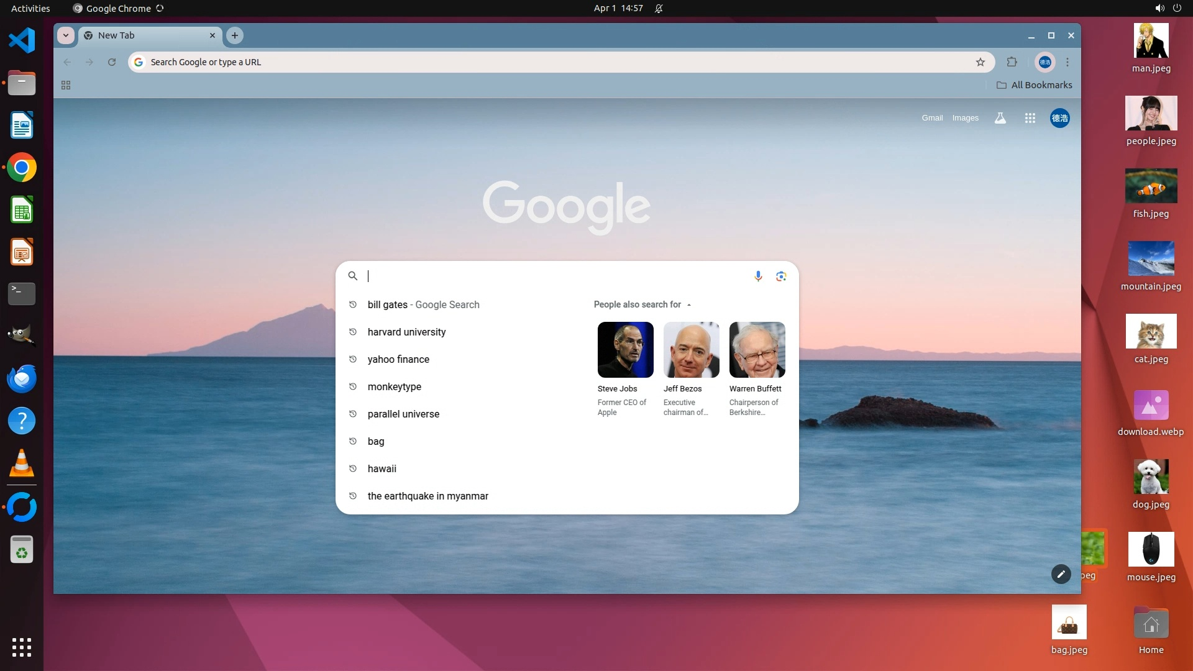Collapse the People also search for section
The width and height of the screenshot is (1193, 671).
689,304
